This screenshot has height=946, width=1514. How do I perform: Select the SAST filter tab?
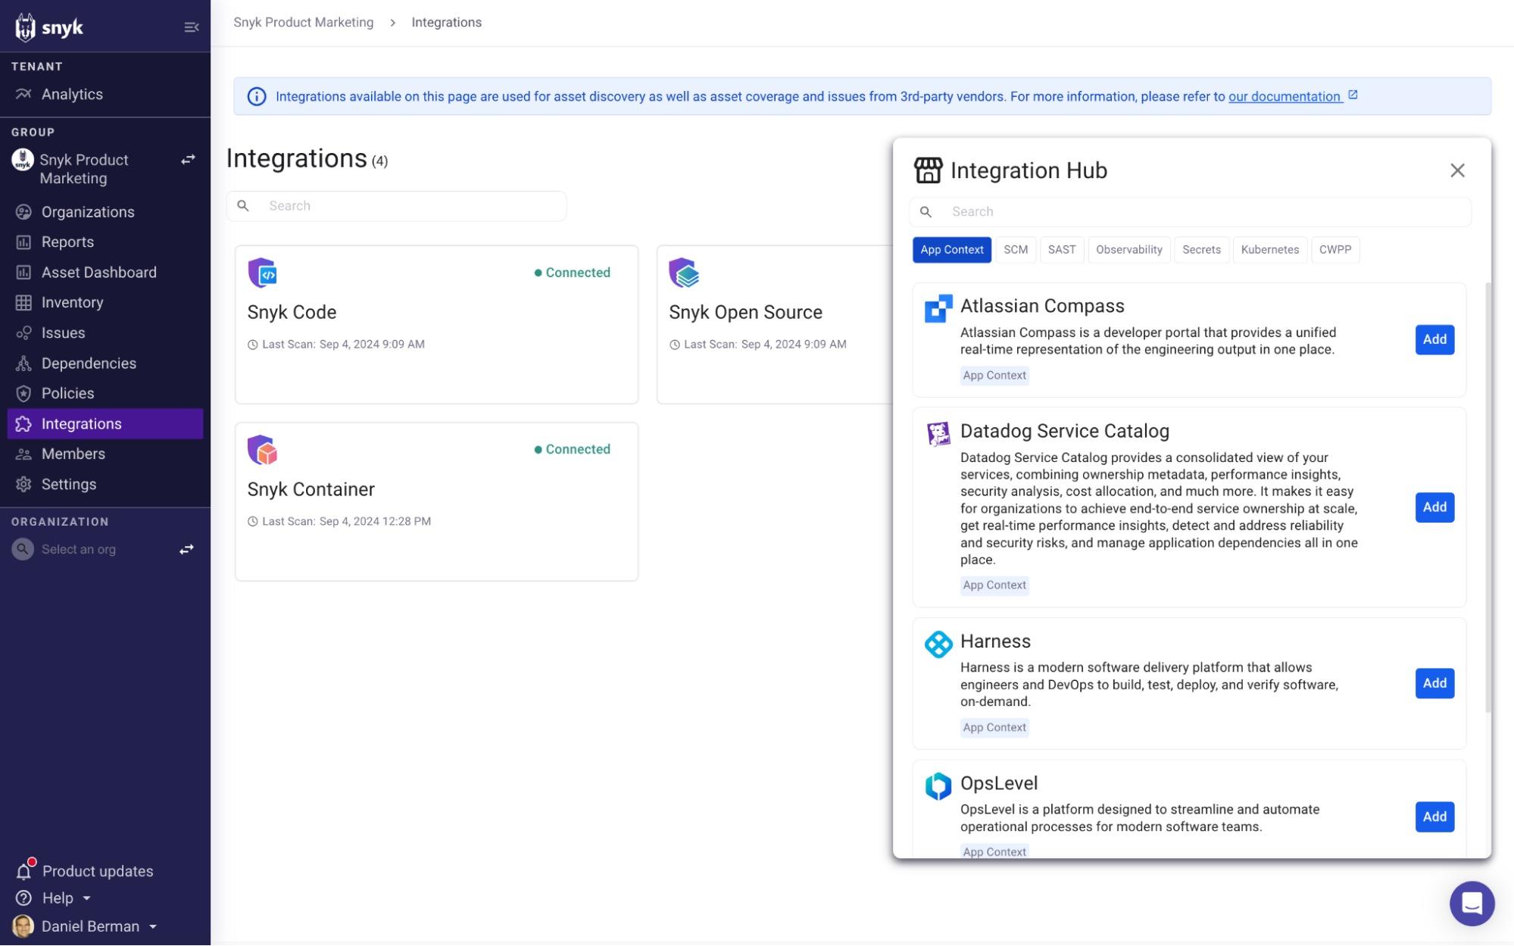(x=1062, y=250)
